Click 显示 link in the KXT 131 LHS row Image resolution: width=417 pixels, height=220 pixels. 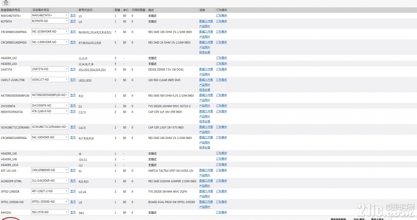[73, 170]
